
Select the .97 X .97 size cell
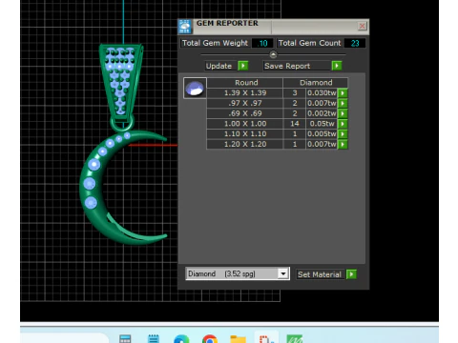(x=245, y=103)
